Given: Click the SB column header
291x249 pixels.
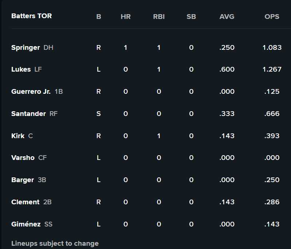Looking at the screenshot, I should [191, 17].
